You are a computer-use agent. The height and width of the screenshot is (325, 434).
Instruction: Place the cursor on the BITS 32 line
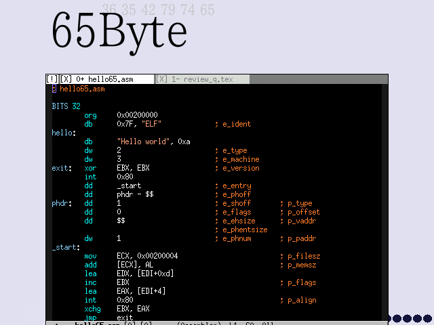pos(66,106)
